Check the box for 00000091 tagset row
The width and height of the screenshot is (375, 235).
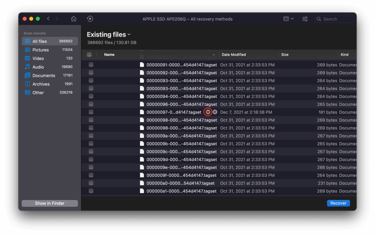click(91, 64)
